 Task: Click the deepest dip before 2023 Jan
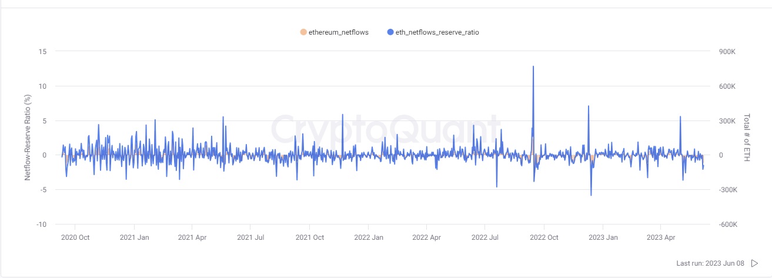click(591, 195)
